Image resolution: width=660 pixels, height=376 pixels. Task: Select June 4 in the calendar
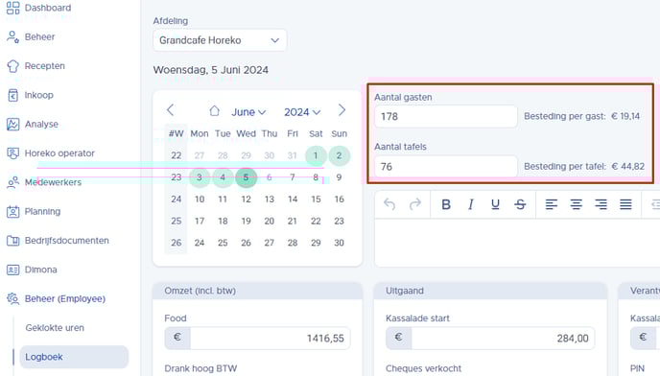[x=223, y=177]
